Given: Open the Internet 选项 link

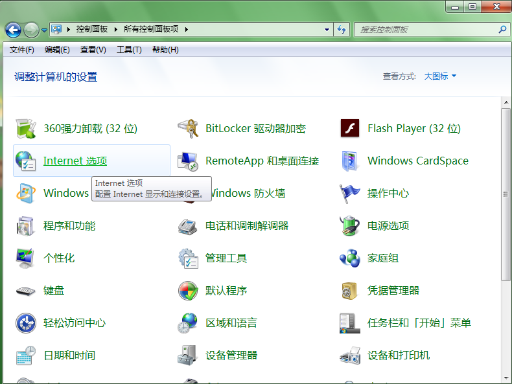Looking at the screenshot, I should click(75, 161).
